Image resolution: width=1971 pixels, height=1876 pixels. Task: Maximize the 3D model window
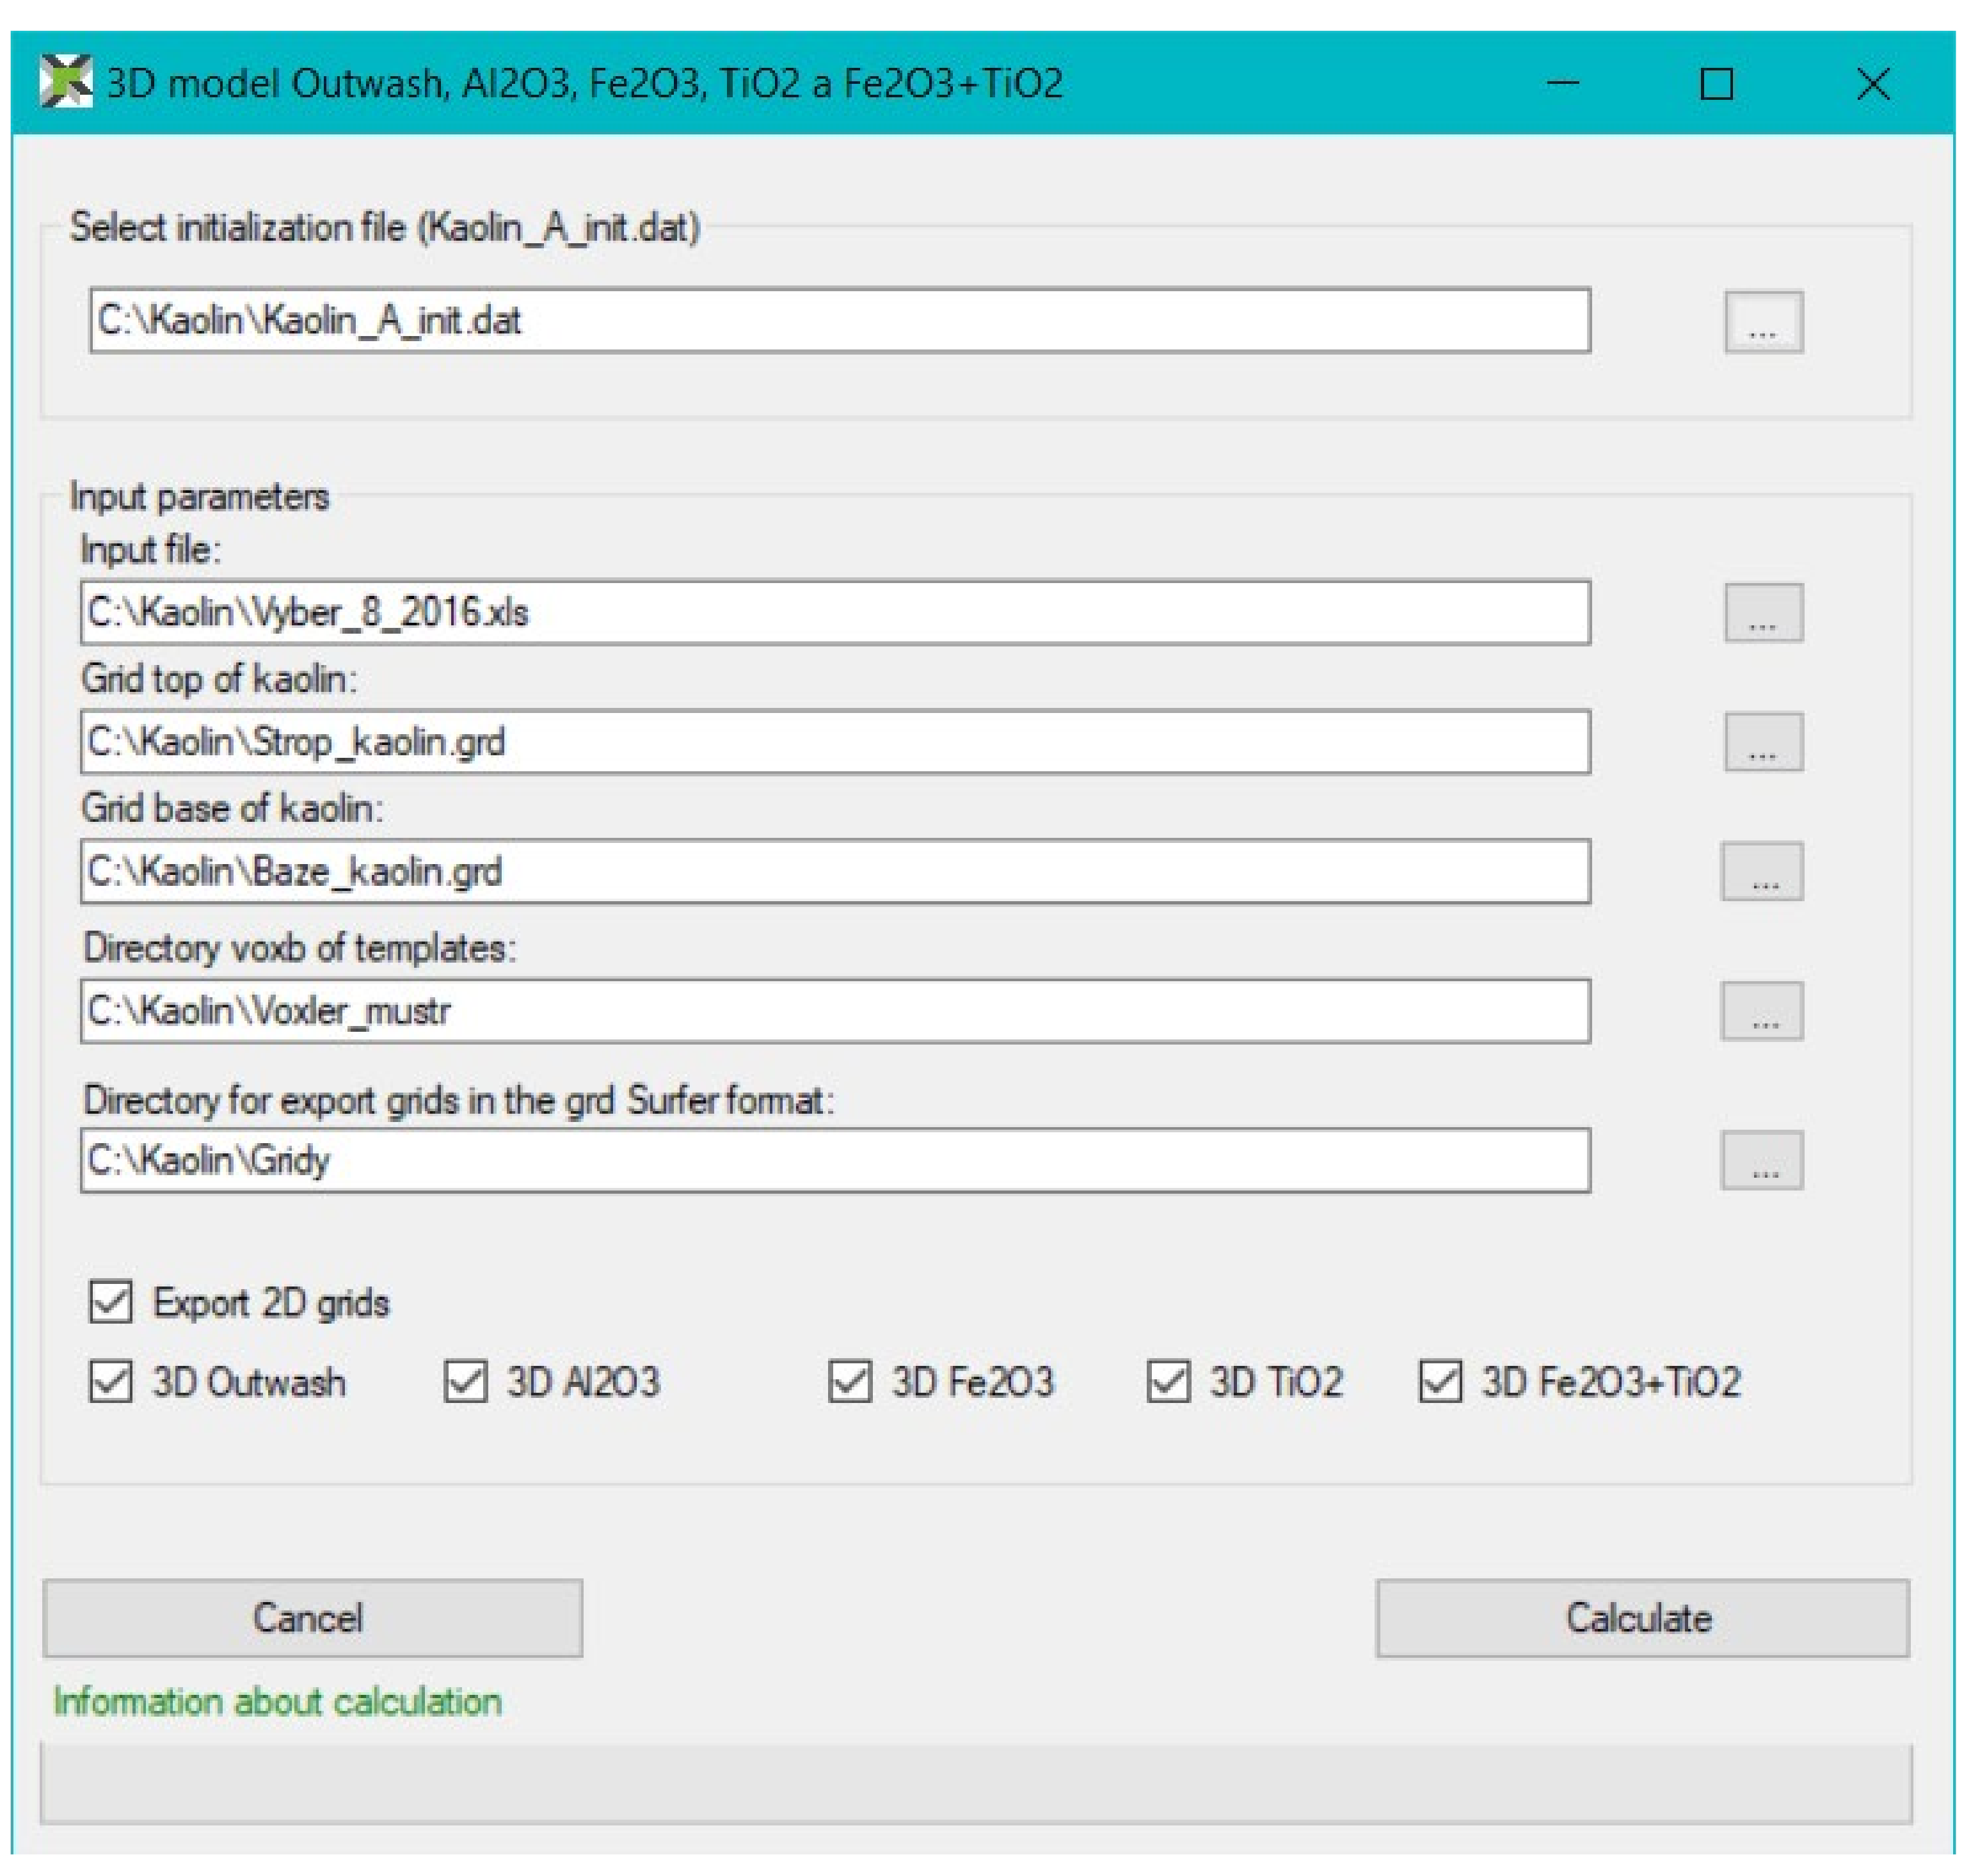tap(1716, 84)
